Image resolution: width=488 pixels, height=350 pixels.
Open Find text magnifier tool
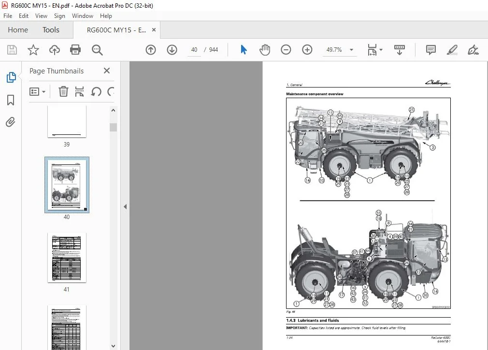point(97,50)
